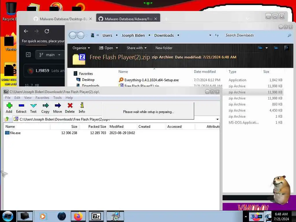Screen dimensions: 296x222
Task: Close the Malware-Database/Desktop tab
Action: pos(90,19)
